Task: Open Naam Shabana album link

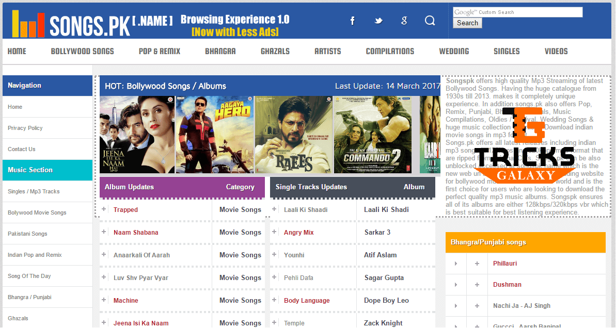Action: (136, 233)
